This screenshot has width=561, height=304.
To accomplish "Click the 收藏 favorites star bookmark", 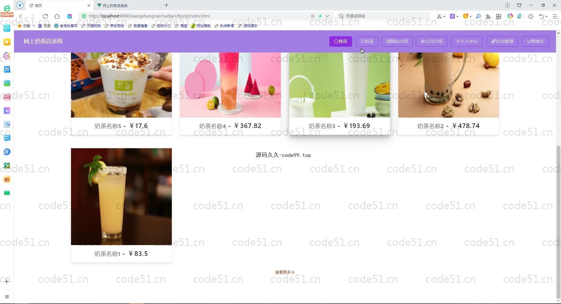I will 24,26.
